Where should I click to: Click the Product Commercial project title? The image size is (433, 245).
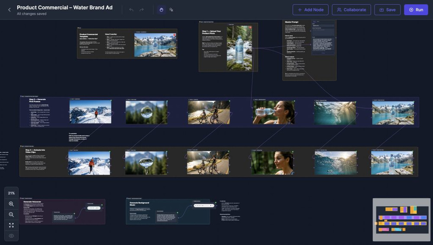coord(65,7)
